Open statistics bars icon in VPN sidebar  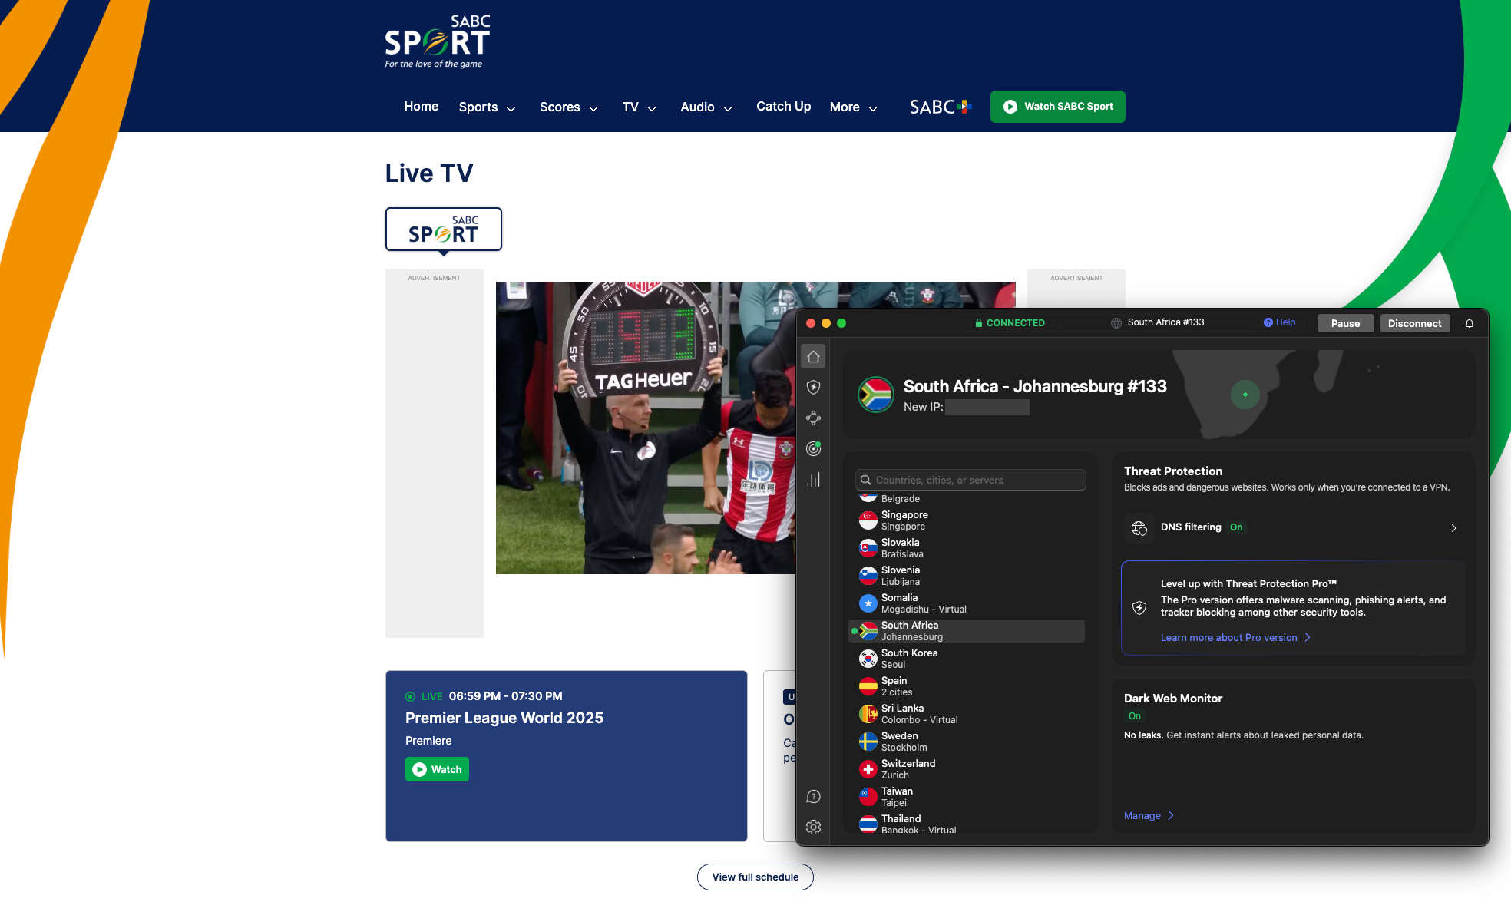[x=813, y=480]
